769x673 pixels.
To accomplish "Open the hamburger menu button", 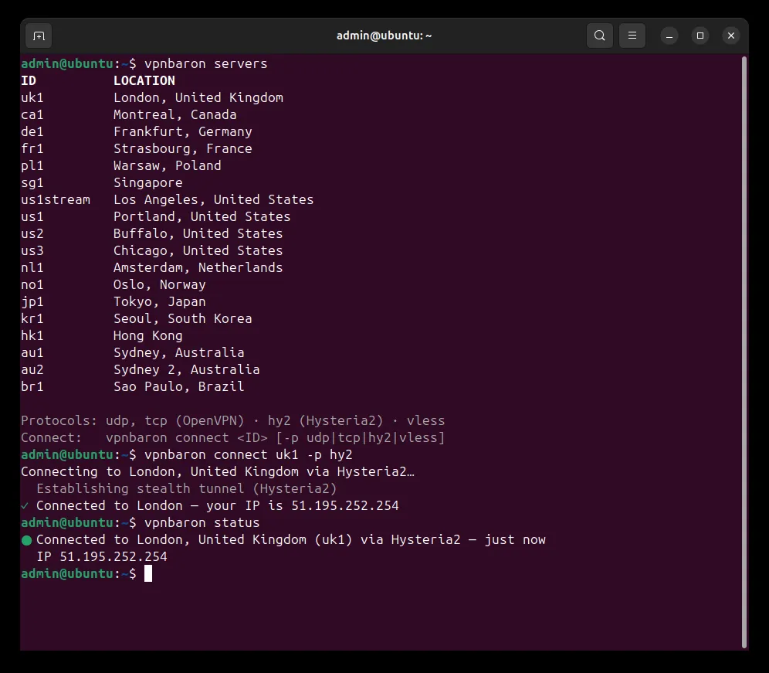I will (632, 36).
